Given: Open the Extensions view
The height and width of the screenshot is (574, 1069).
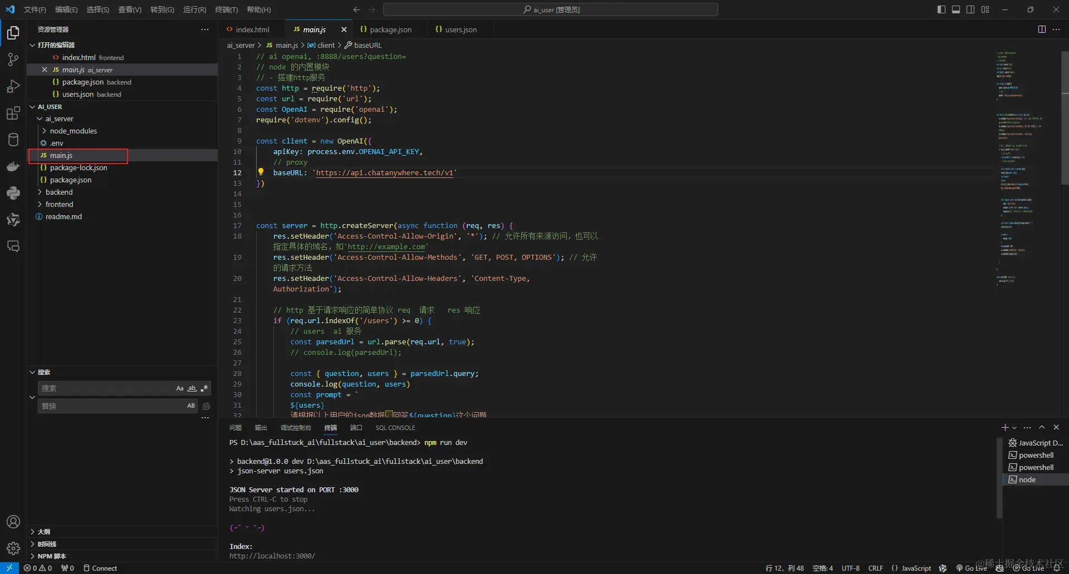Looking at the screenshot, I should tap(13, 113).
